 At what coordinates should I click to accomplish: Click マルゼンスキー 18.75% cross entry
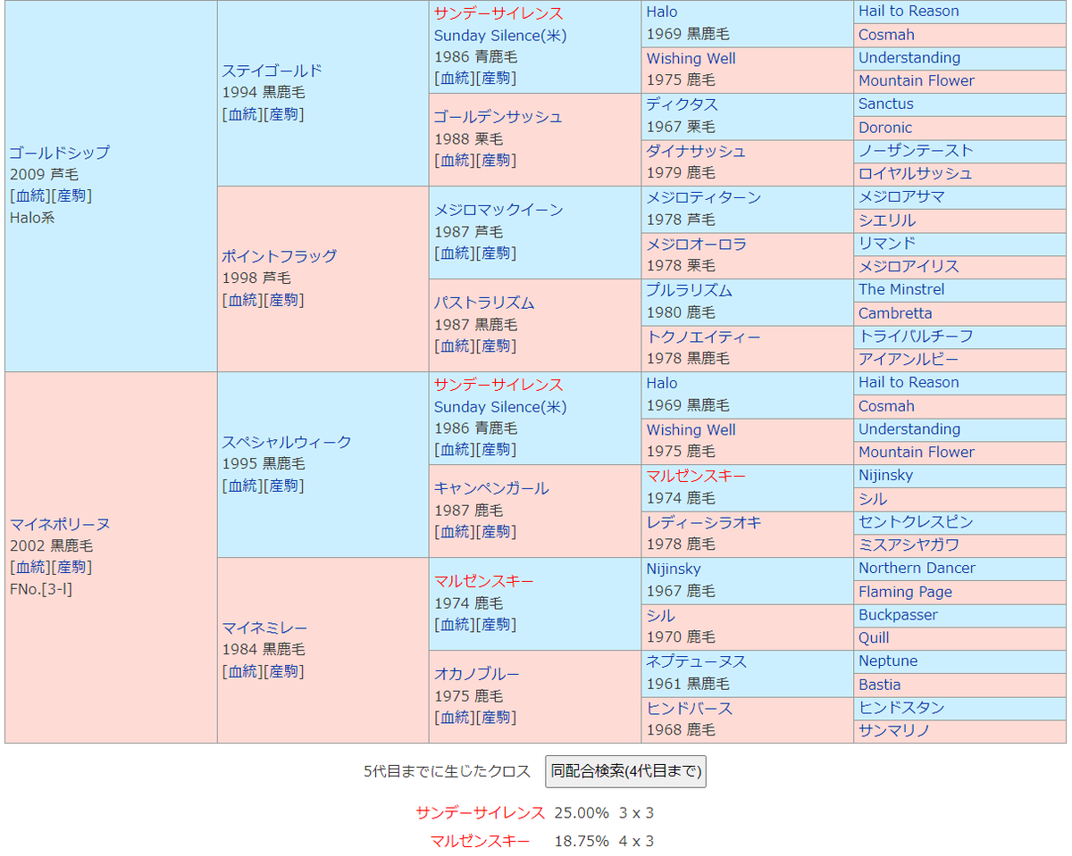[480, 842]
